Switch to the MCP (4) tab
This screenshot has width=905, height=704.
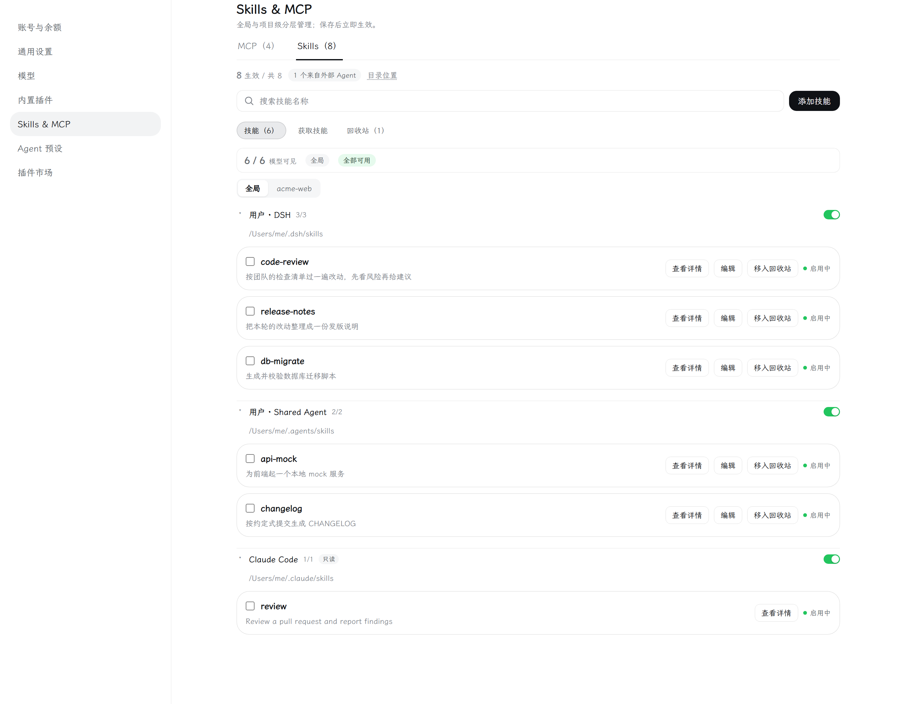point(256,46)
